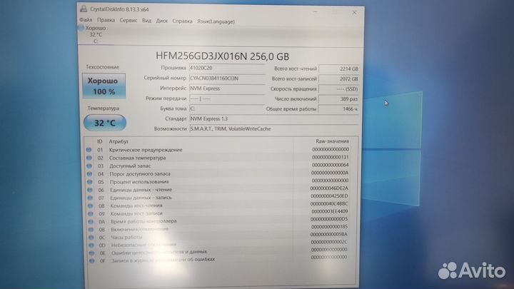Click the Возможности field with S.M.A.R.T., TRIM

tap(274, 128)
